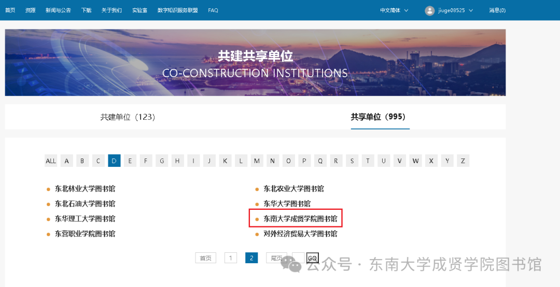Screen dimensions: 560x287
Task: Go to pagination page 1
Action: pyautogui.click(x=231, y=257)
